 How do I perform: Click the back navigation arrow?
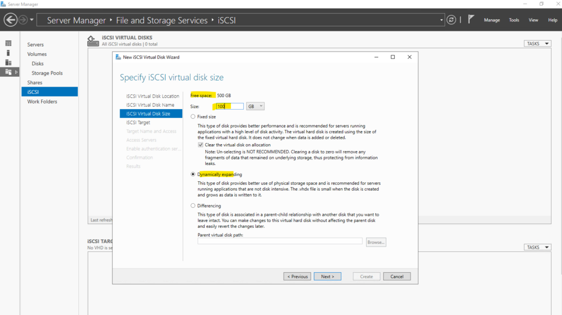point(10,20)
